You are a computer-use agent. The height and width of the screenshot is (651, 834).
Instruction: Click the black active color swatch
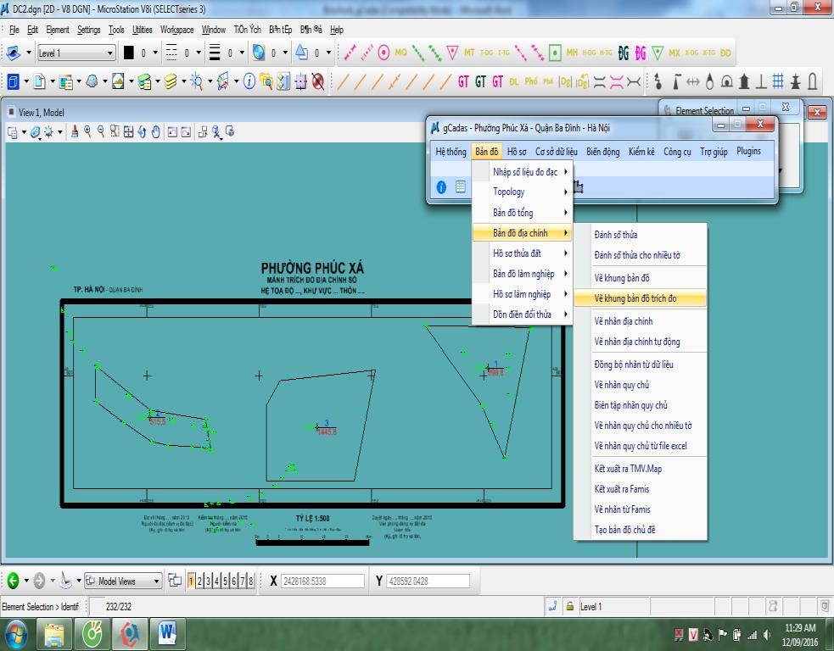[x=129, y=53]
